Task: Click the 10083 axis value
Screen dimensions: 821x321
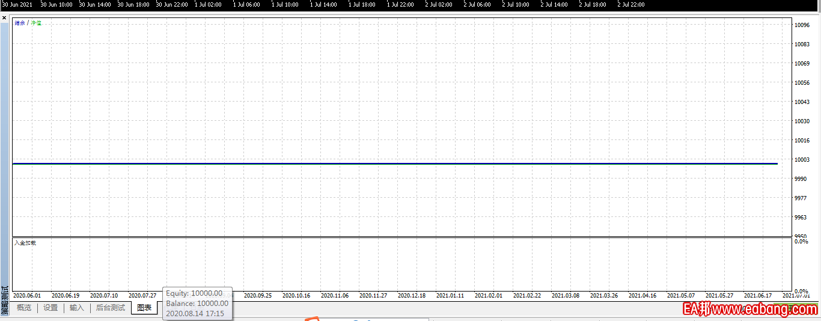Action: (802, 44)
